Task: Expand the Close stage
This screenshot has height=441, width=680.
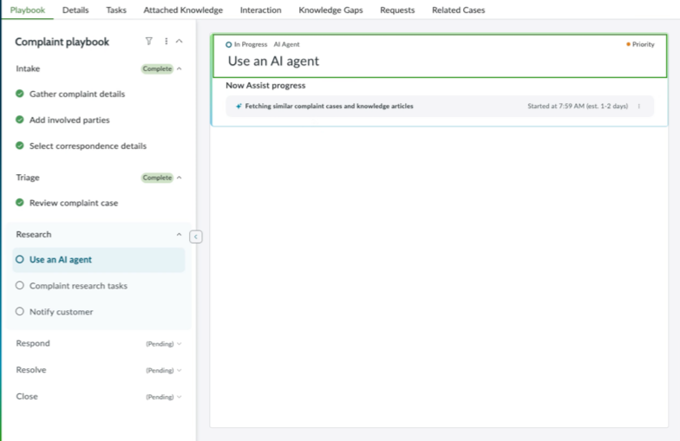Action: point(179,397)
